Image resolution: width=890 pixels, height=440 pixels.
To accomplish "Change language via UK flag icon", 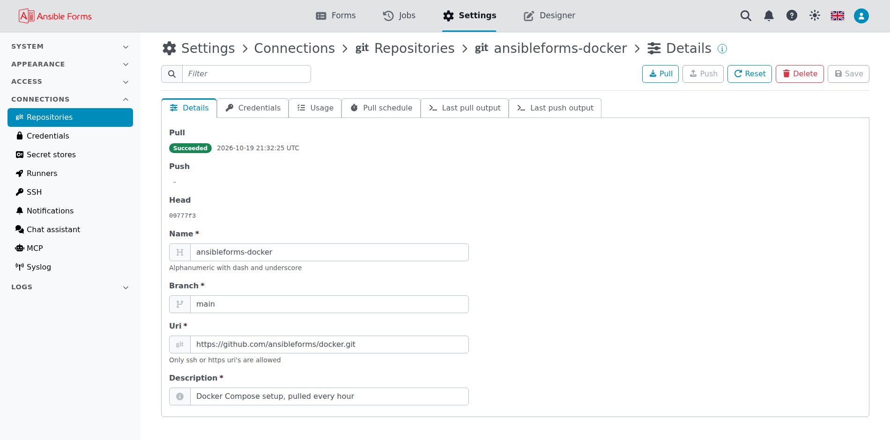I will click(x=838, y=16).
